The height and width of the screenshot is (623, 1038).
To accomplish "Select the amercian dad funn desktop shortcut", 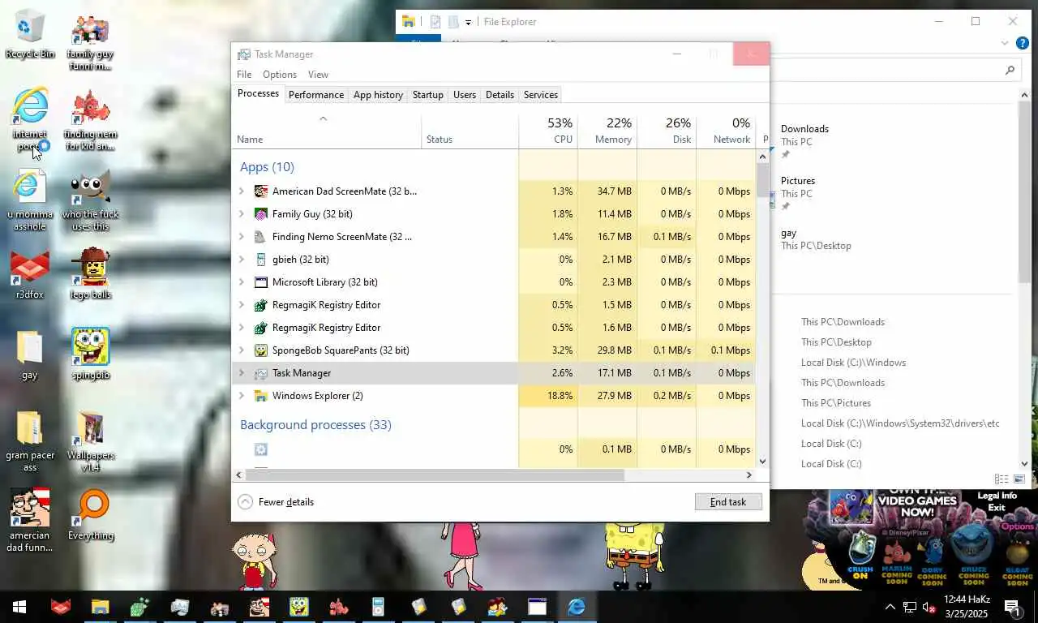I will point(30,520).
